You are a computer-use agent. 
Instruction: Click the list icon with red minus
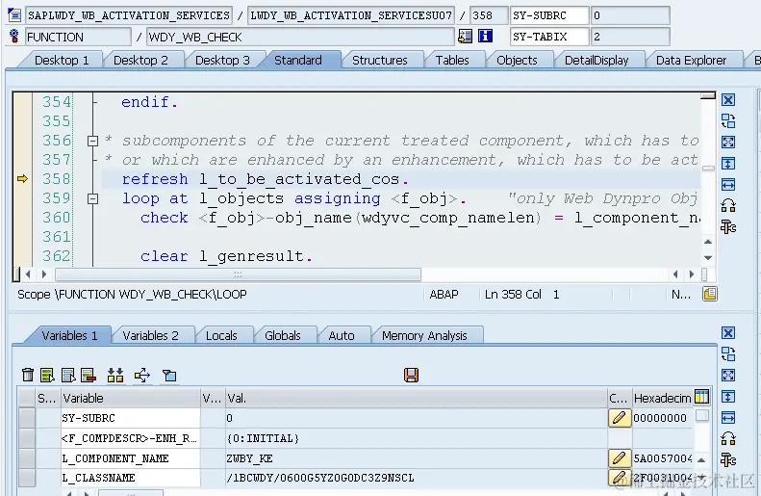(89, 375)
